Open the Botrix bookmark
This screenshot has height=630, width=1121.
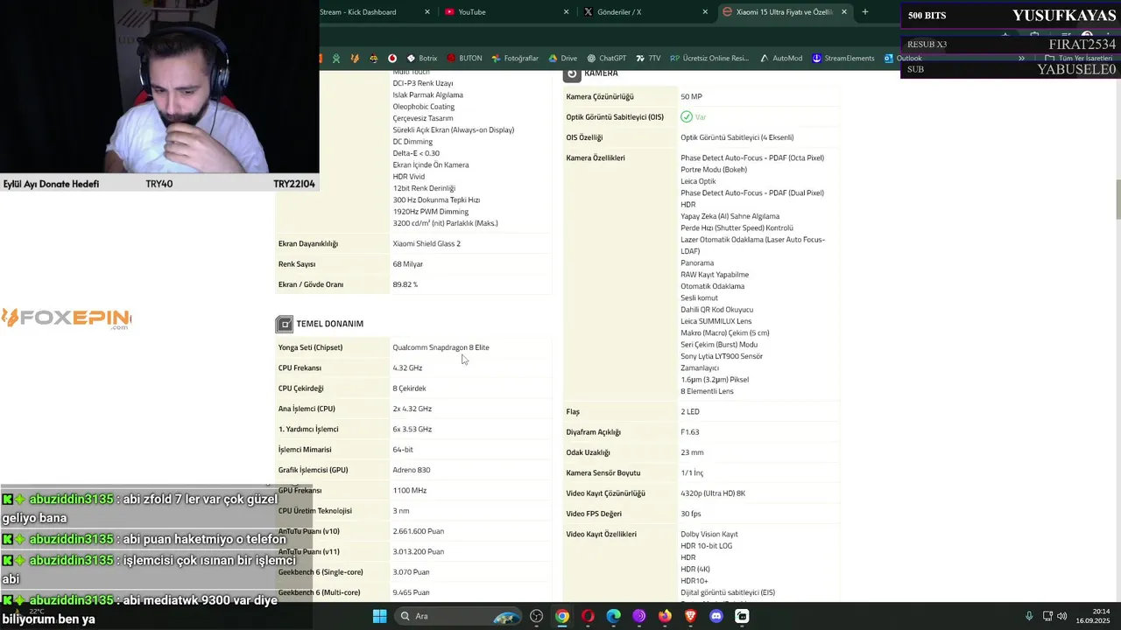coord(421,59)
